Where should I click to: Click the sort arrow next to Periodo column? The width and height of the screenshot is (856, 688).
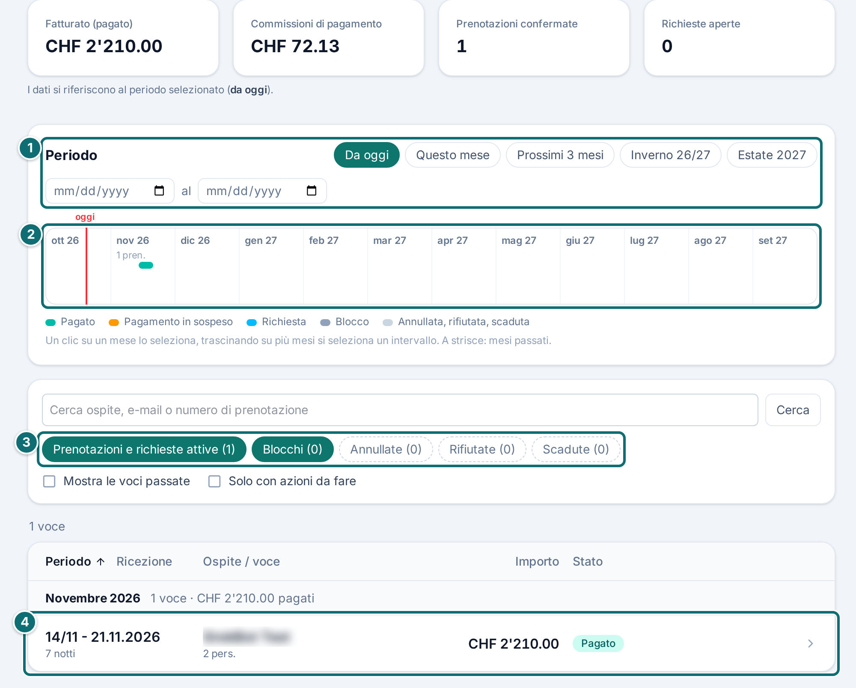(101, 561)
